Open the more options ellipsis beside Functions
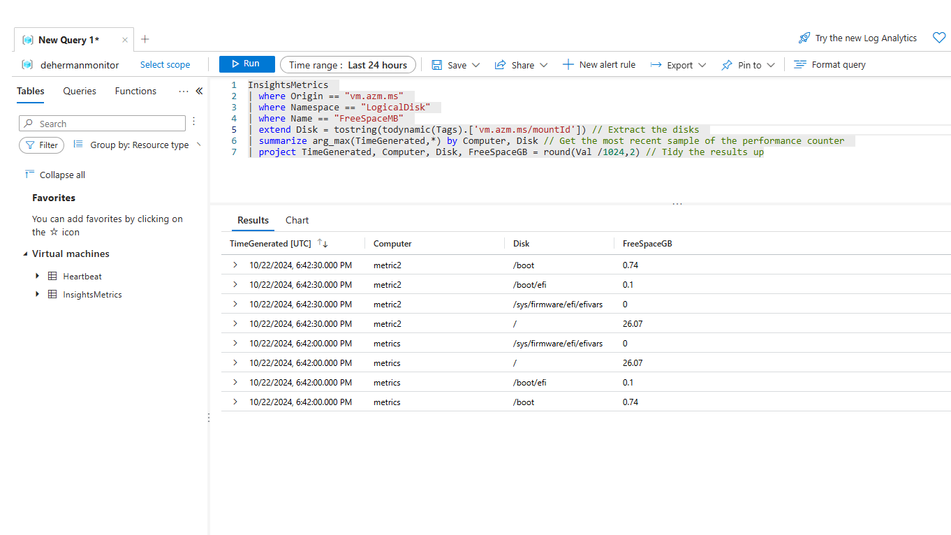951x535 pixels. (184, 91)
